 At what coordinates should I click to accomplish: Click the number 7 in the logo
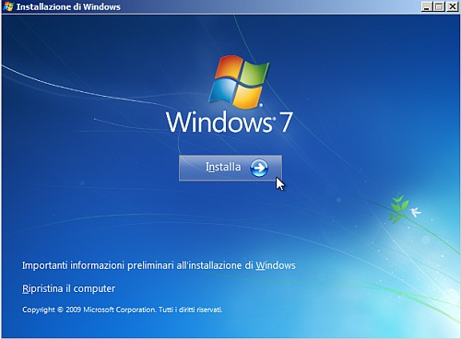tap(286, 122)
